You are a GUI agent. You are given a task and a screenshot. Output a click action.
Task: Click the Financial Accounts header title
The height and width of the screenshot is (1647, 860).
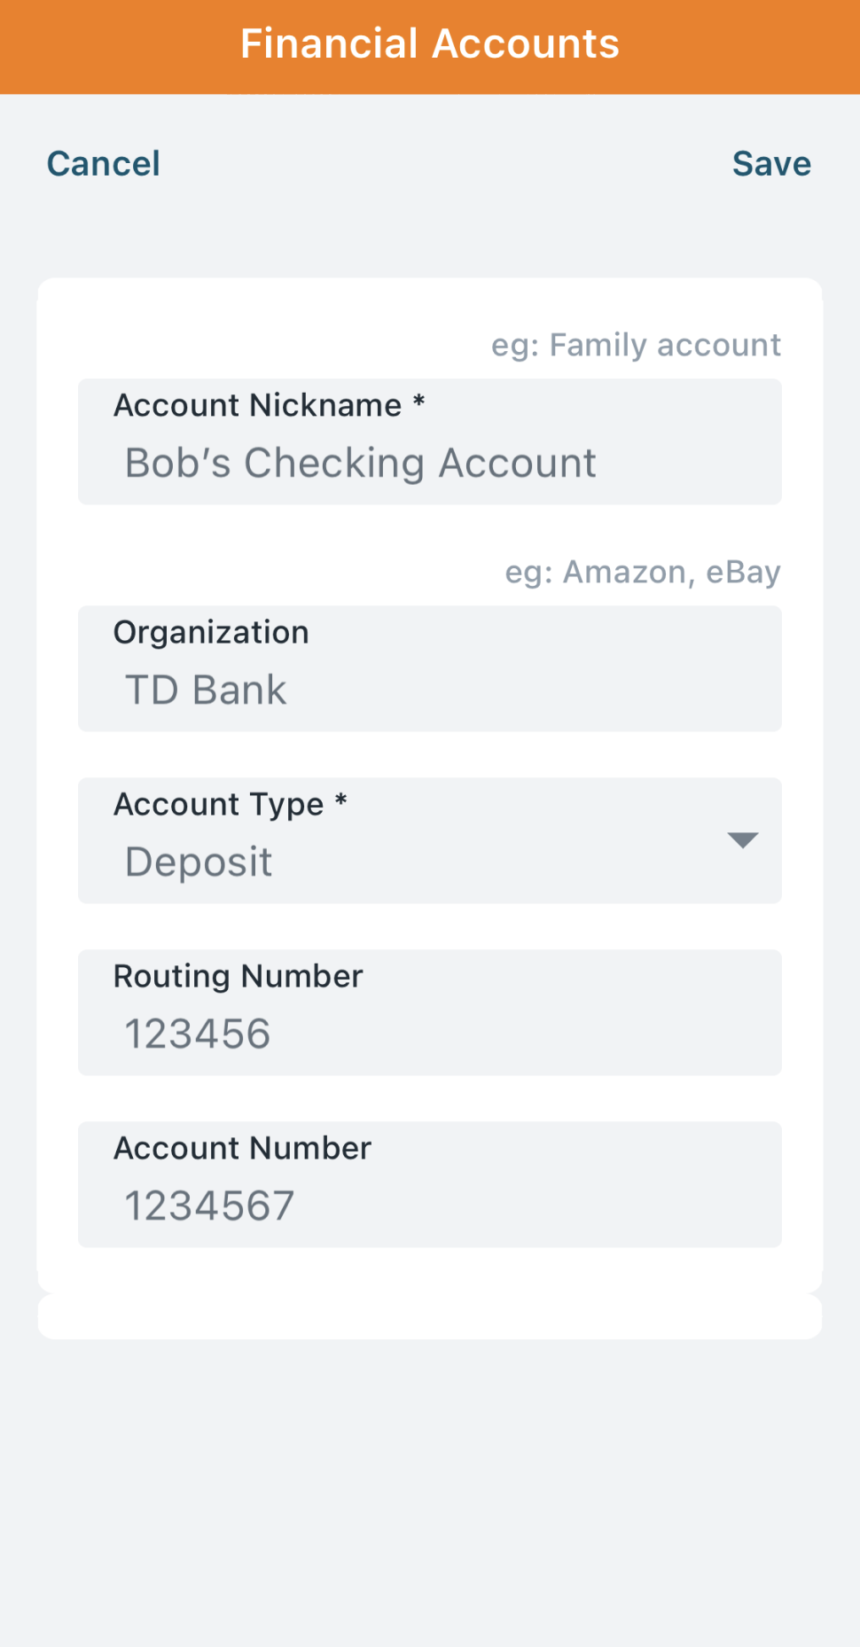[x=430, y=44]
